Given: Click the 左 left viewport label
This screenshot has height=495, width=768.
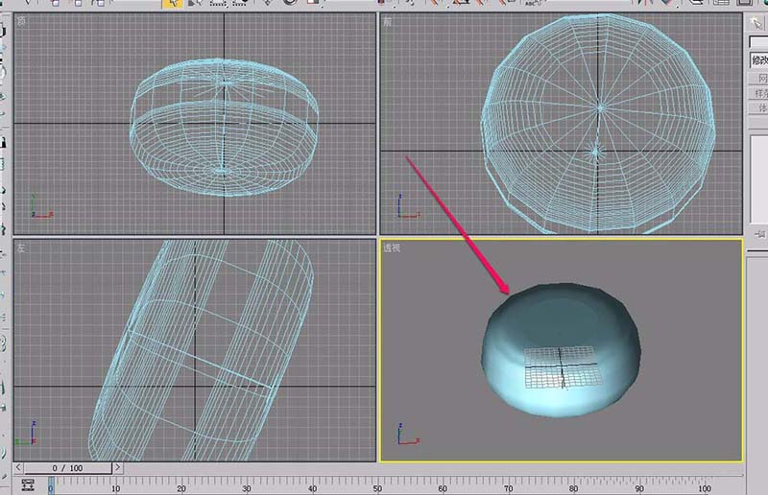Looking at the screenshot, I should (20, 247).
